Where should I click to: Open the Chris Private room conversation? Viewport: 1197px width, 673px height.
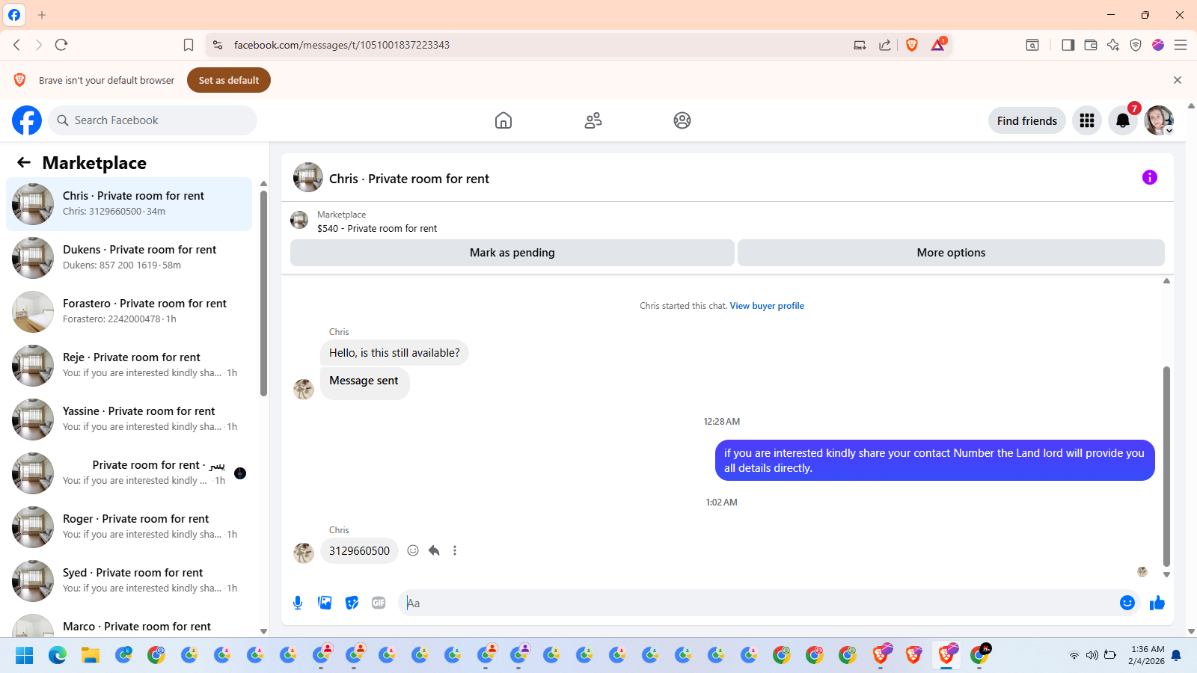point(129,204)
